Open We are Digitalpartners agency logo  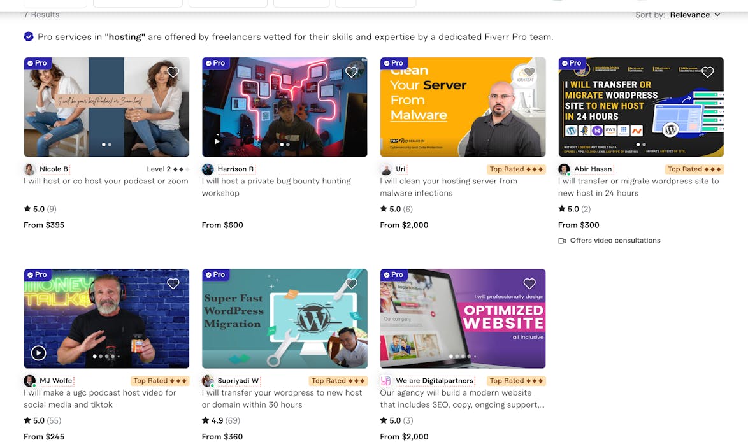click(x=385, y=381)
